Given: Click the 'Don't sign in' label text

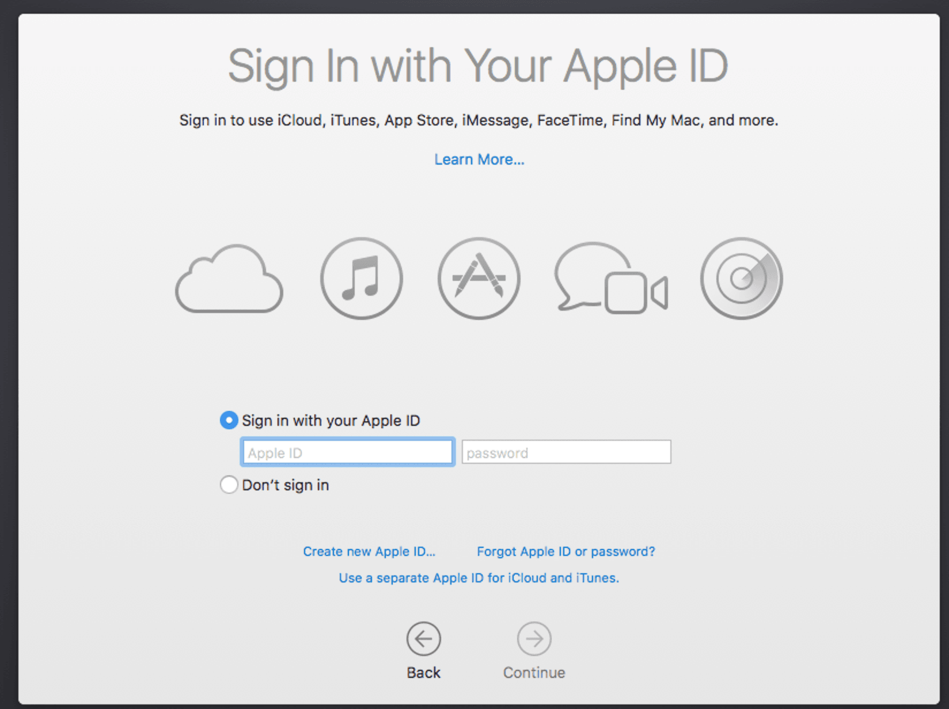Looking at the screenshot, I should tap(285, 485).
